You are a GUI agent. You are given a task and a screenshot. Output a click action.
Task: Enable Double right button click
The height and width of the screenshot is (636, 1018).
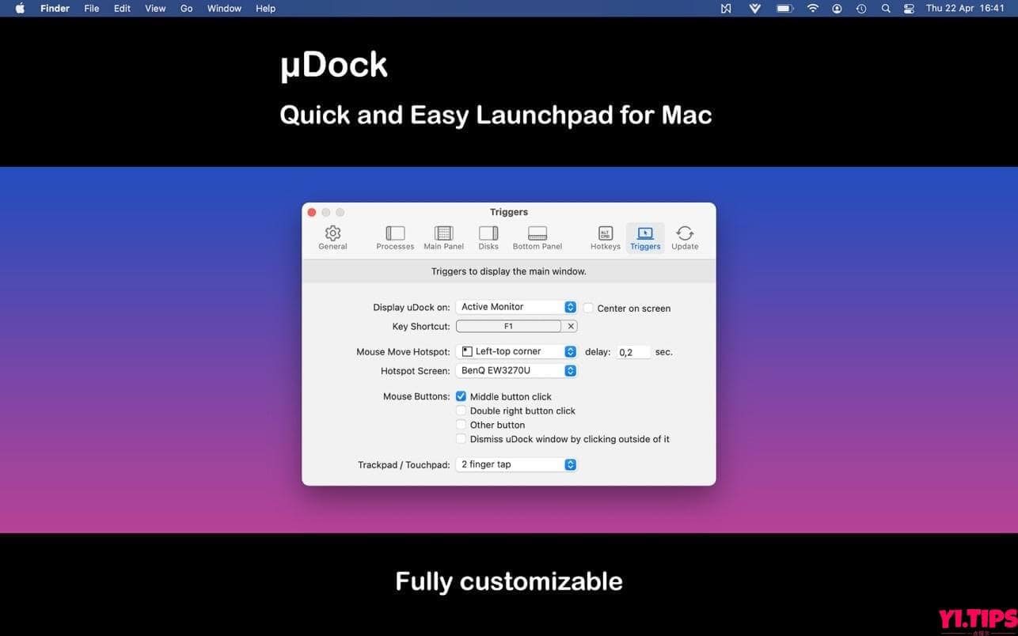coord(461,411)
